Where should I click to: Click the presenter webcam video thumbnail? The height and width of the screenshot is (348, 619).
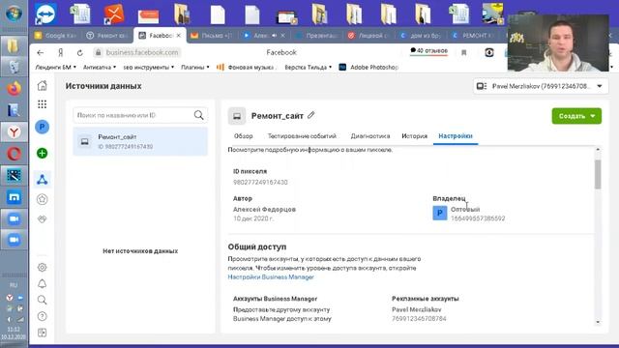point(558,43)
